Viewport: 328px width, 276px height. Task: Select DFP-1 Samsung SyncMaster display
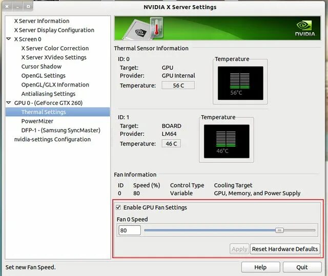[x=60, y=130]
